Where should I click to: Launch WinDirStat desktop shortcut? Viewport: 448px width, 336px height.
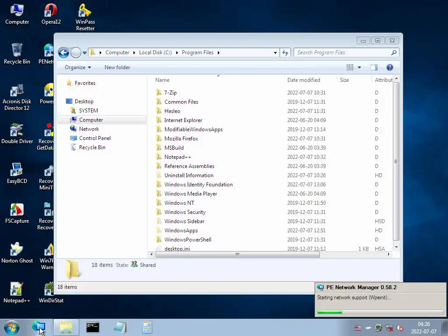point(51,293)
